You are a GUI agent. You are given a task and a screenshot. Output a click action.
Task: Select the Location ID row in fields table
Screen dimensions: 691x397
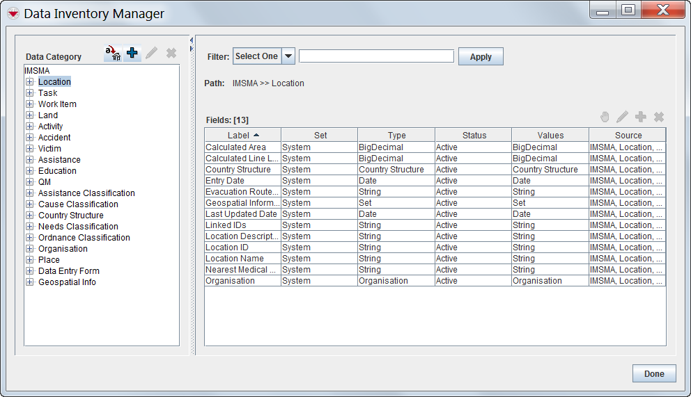pyautogui.click(x=227, y=248)
